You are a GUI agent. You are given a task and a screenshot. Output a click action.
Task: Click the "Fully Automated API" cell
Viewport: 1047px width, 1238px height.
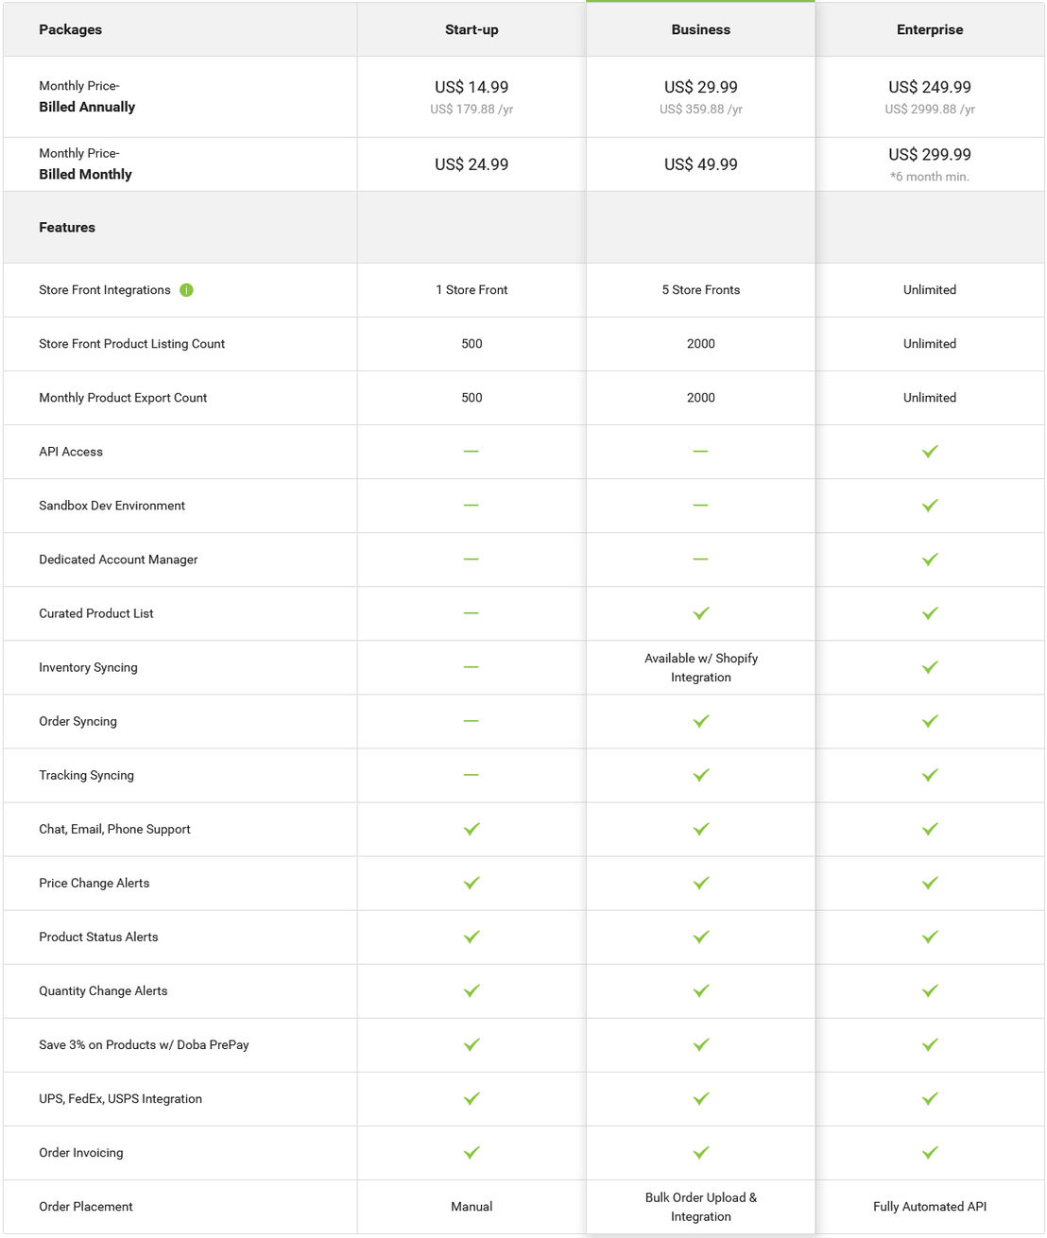click(x=930, y=1207)
